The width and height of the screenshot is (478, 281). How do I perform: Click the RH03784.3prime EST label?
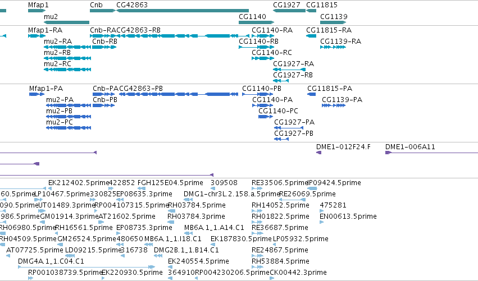click(196, 216)
